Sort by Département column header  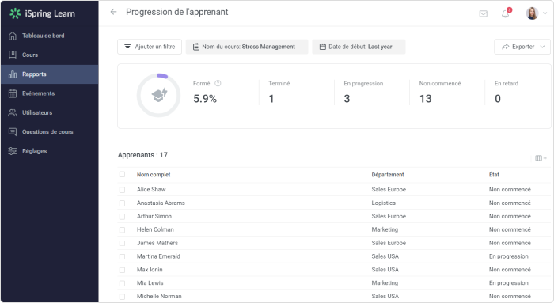[388, 175]
